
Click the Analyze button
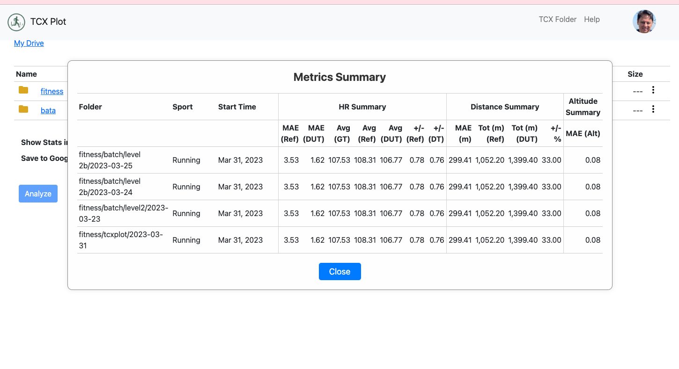click(38, 194)
